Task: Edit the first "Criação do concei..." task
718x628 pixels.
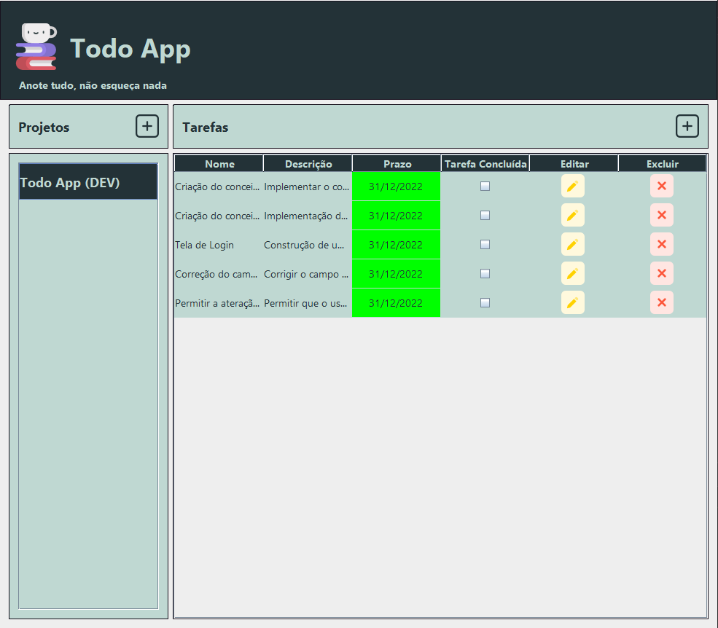Action: click(572, 186)
